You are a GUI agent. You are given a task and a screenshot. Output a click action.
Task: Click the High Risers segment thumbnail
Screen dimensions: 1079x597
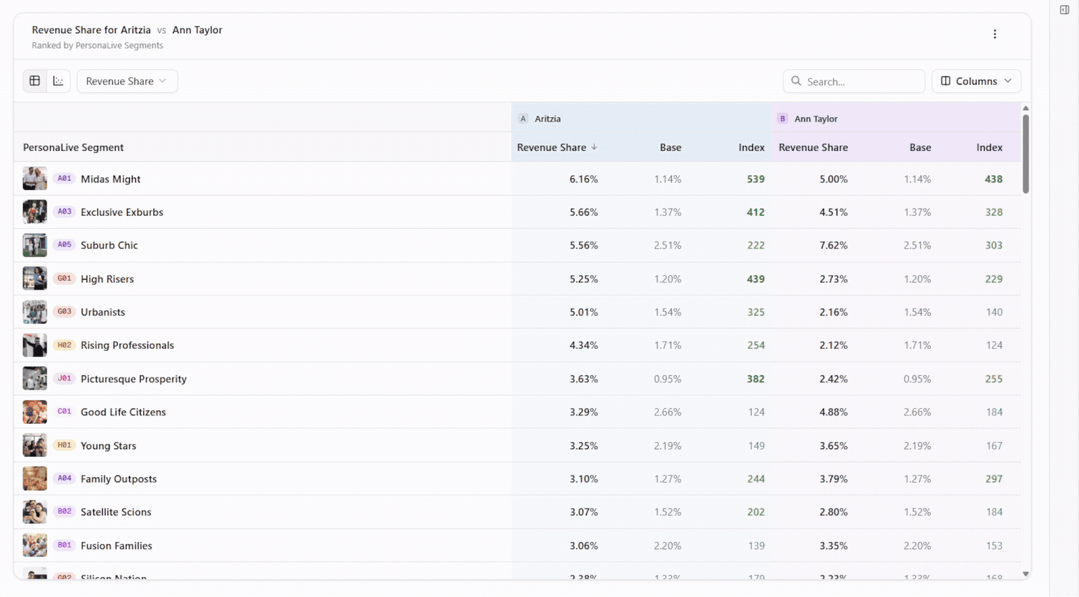click(34, 278)
